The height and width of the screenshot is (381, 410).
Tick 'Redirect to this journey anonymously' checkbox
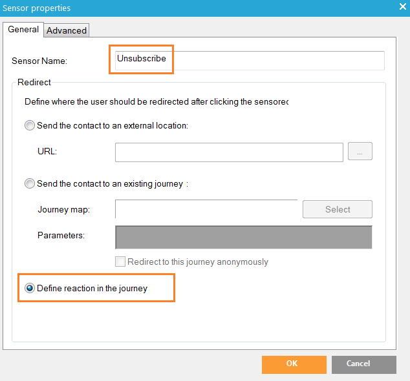click(120, 262)
